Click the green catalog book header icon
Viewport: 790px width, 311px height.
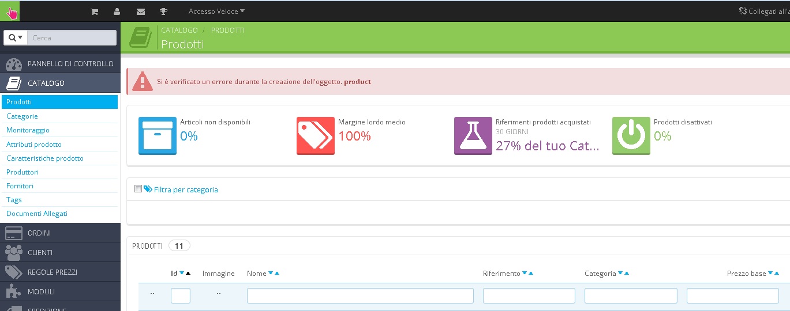click(141, 37)
